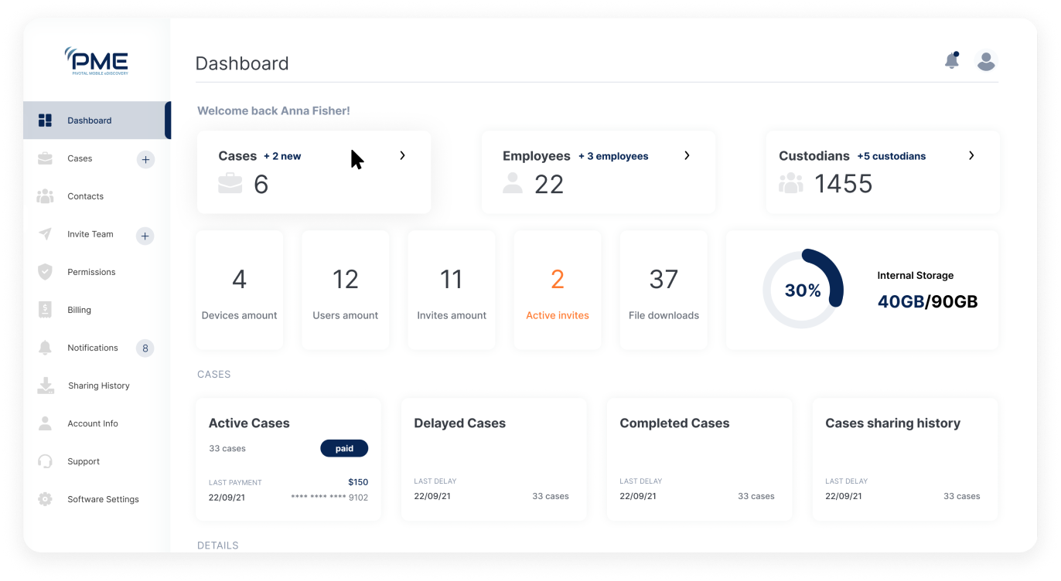This screenshot has width=1061, height=581.
Task: Open Notifications in the sidebar
Action: [x=93, y=348]
